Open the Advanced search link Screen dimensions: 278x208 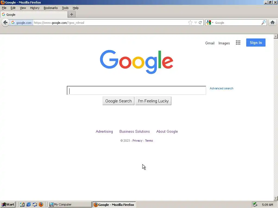point(222,88)
